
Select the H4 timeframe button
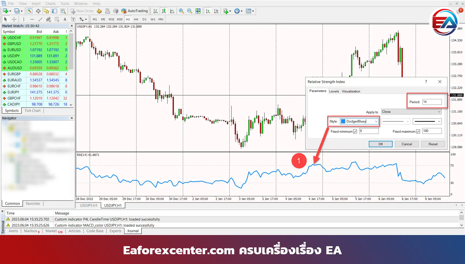coord(136,19)
